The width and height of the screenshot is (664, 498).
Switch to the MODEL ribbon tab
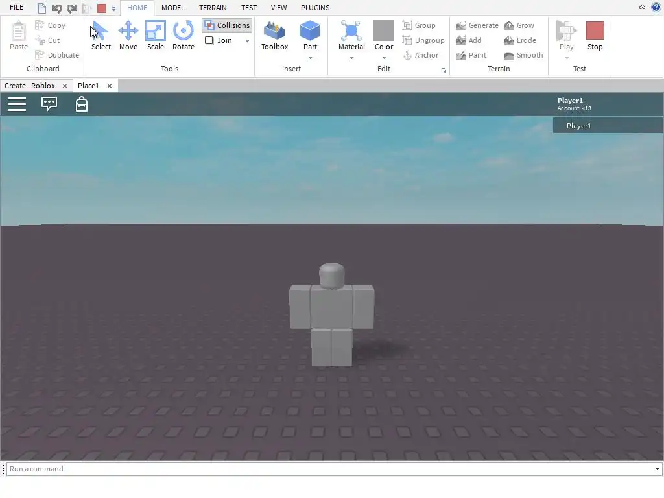[x=172, y=8]
